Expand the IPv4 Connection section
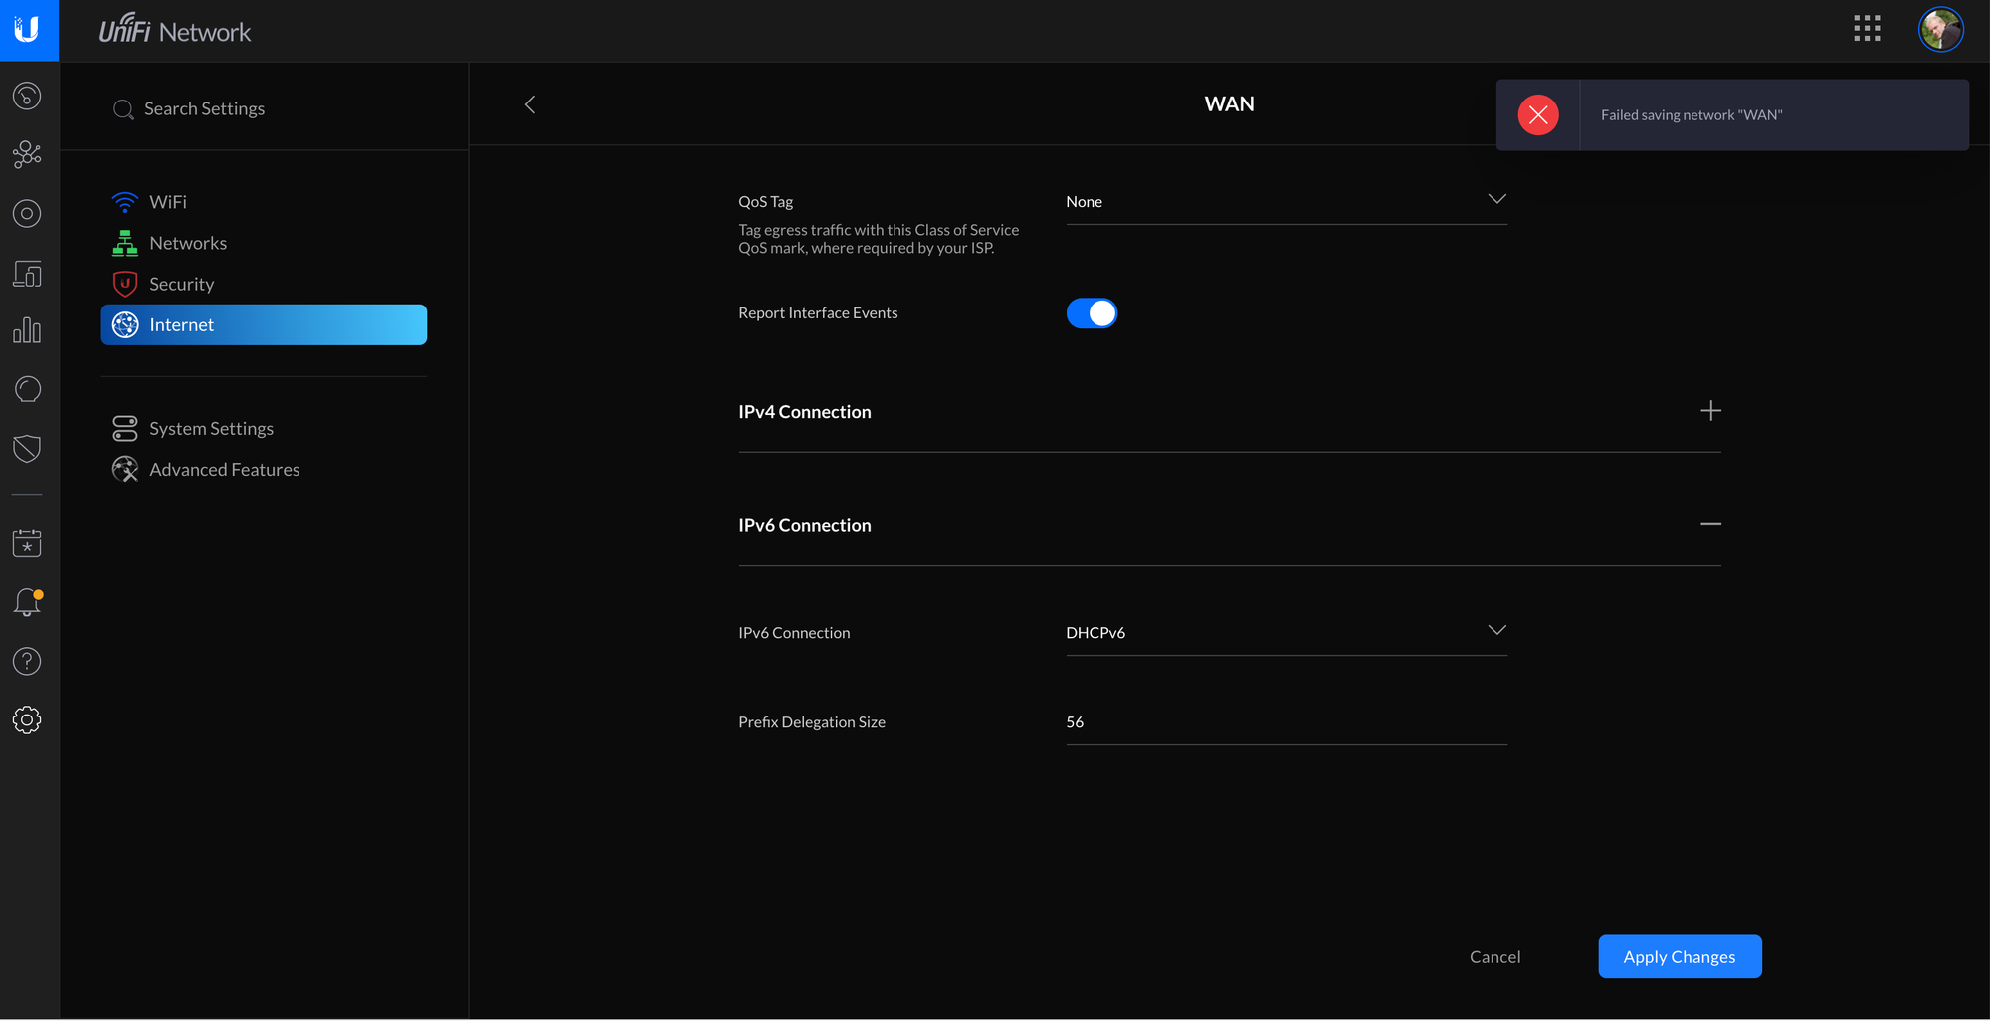Viewport: 1990px width, 1023px height. click(1709, 411)
